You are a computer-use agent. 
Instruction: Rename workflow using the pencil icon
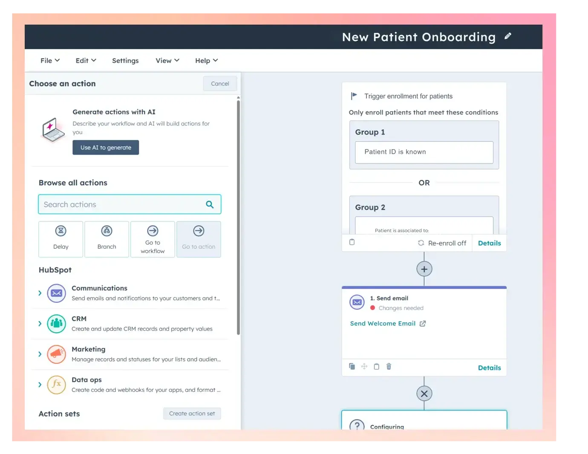tap(508, 36)
